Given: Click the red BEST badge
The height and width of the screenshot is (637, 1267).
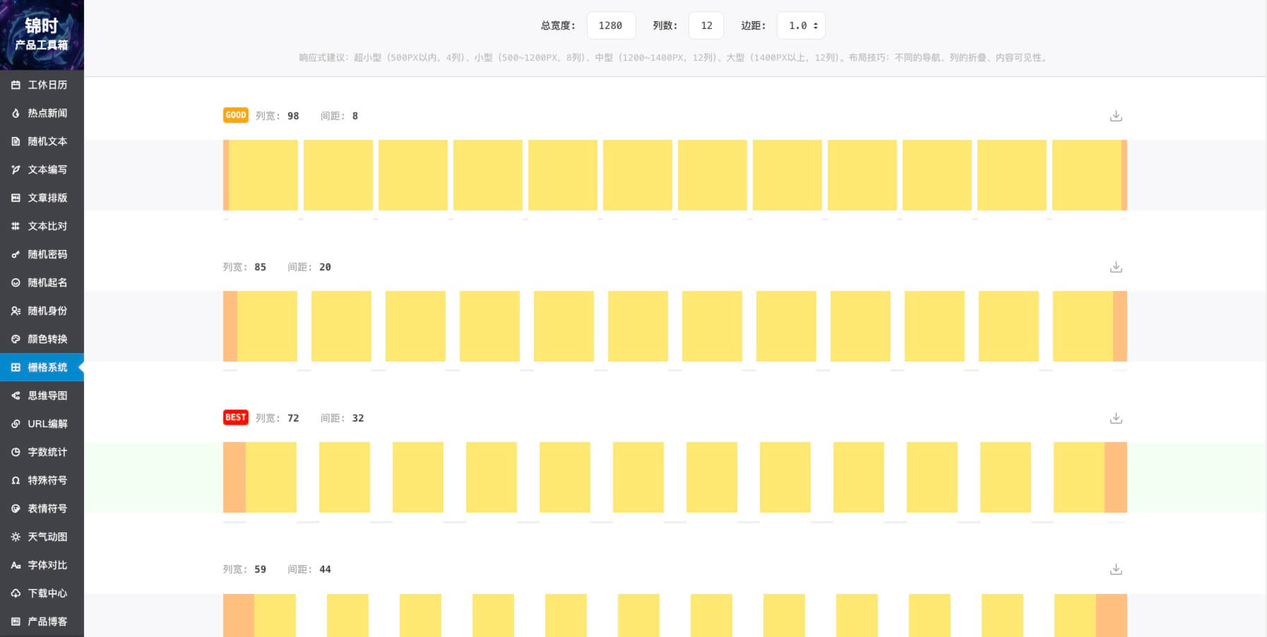Looking at the screenshot, I should [x=236, y=417].
